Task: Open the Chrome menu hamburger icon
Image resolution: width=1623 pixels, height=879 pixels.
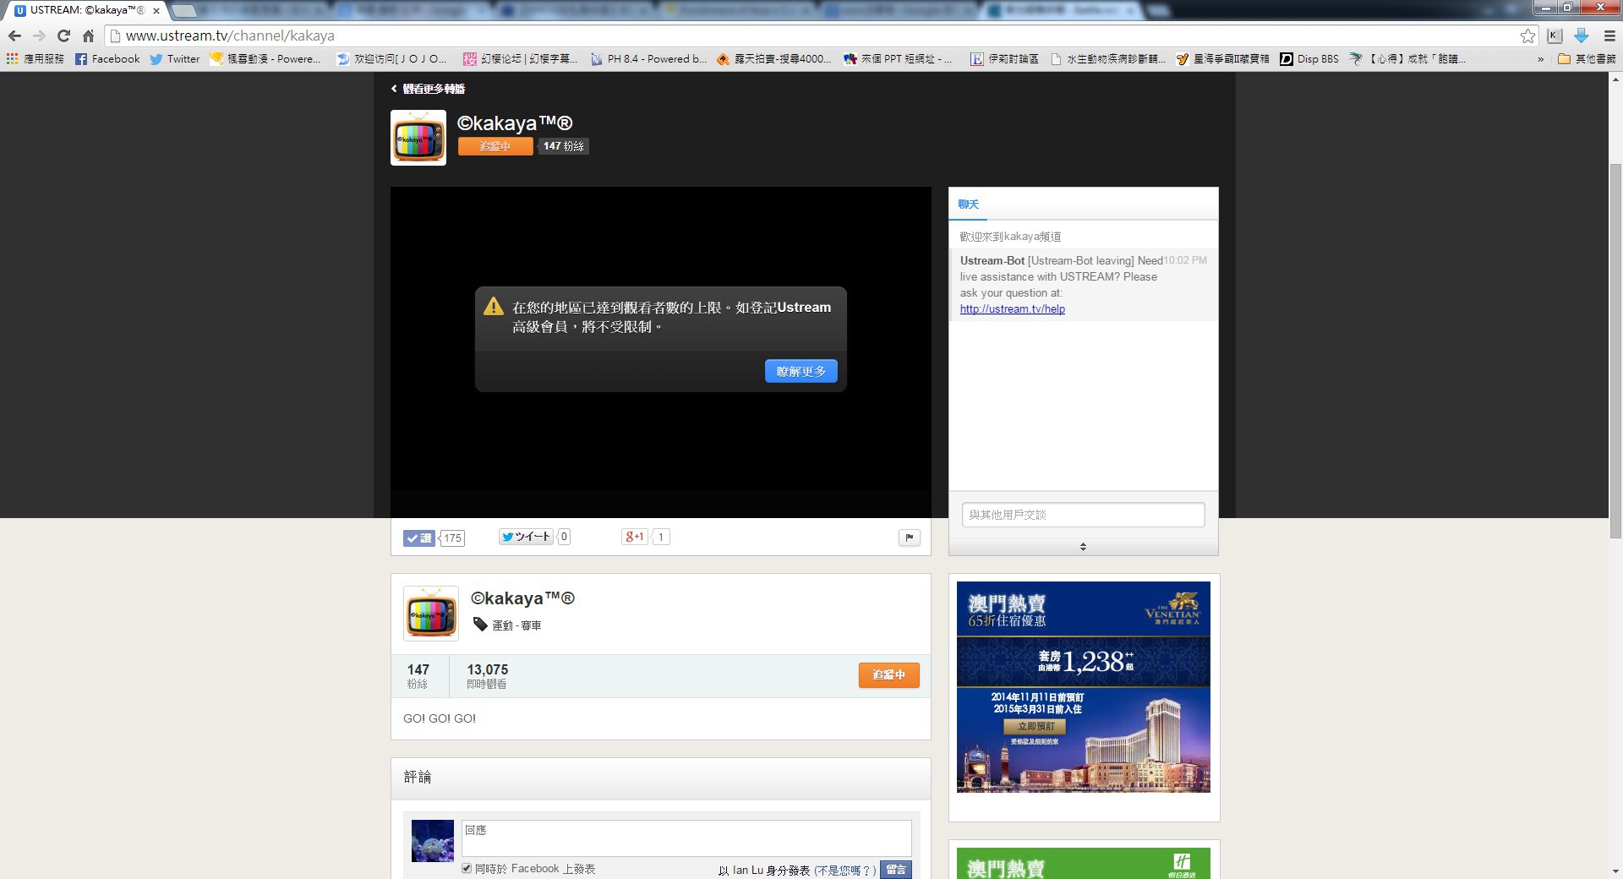Action: click(1609, 35)
